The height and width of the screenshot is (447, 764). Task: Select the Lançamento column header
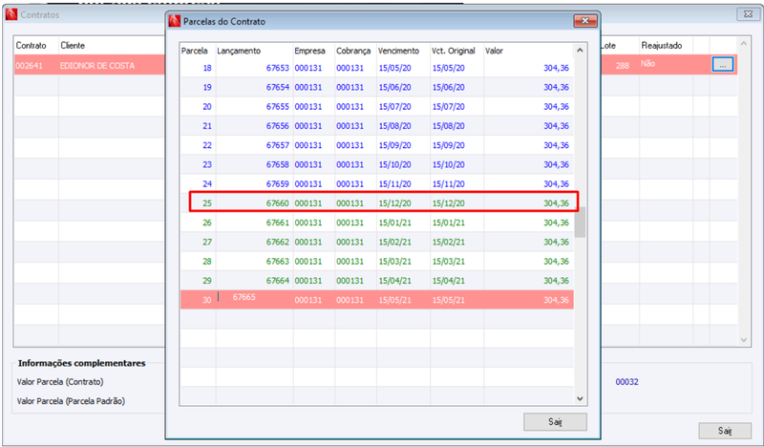[x=239, y=51]
